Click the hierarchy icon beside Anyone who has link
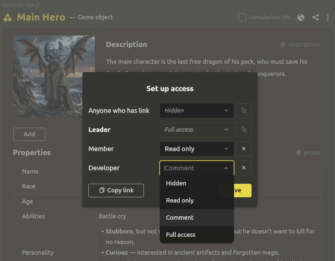Screen dimensions: 335x261 tap(244, 111)
